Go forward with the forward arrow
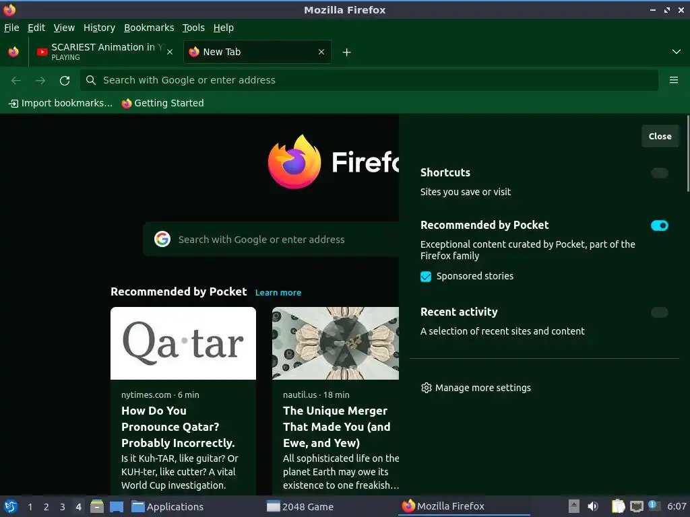 [x=40, y=81]
